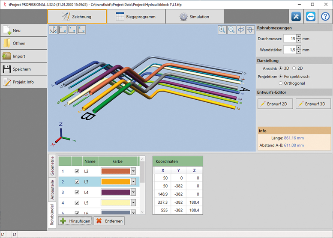Screen dimensions: 333x238
Task: Open the L4 Farbe dropdown
Action: coord(133,192)
